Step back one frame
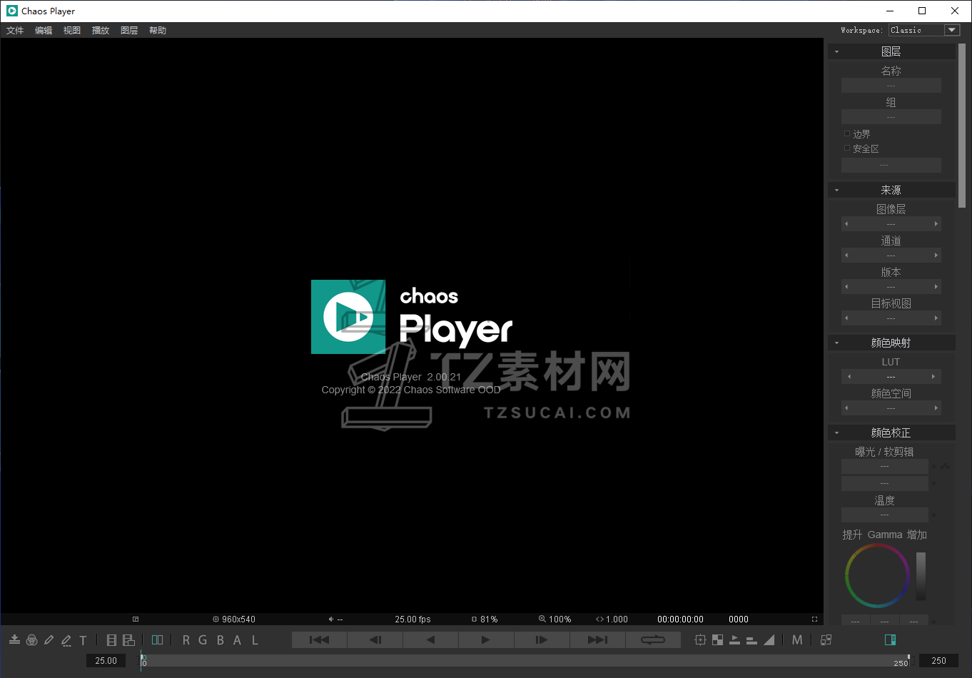972x678 pixels. tap(375, 640)
